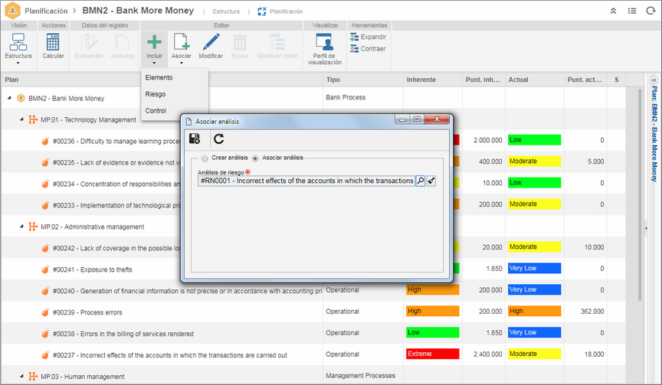The image size is (662, 385).
Task: Choose Riesgo from the Incluir menu
Action: click(x=156, y=94)
